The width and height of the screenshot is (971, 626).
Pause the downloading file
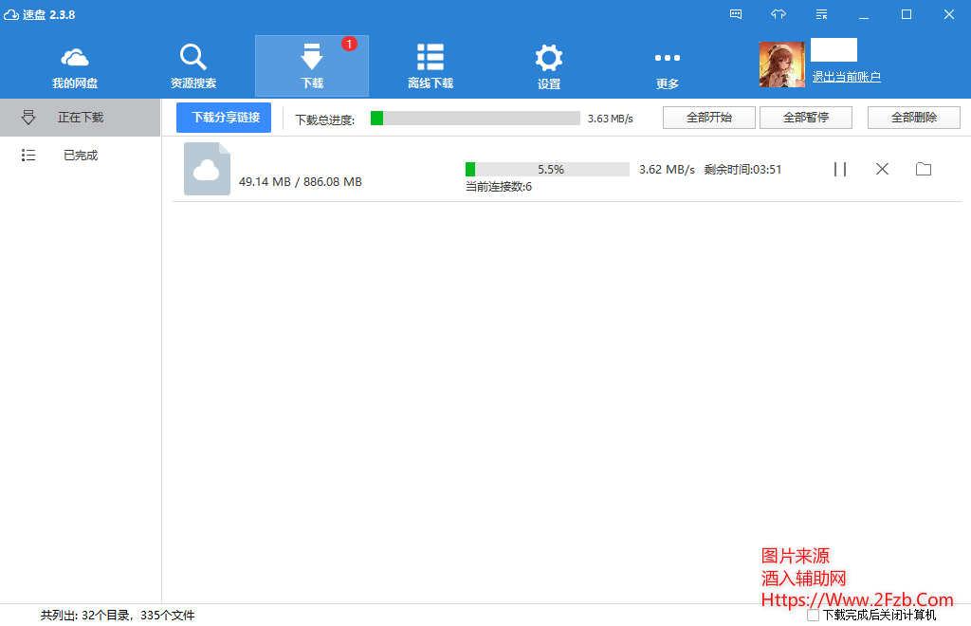pos(839,169)
